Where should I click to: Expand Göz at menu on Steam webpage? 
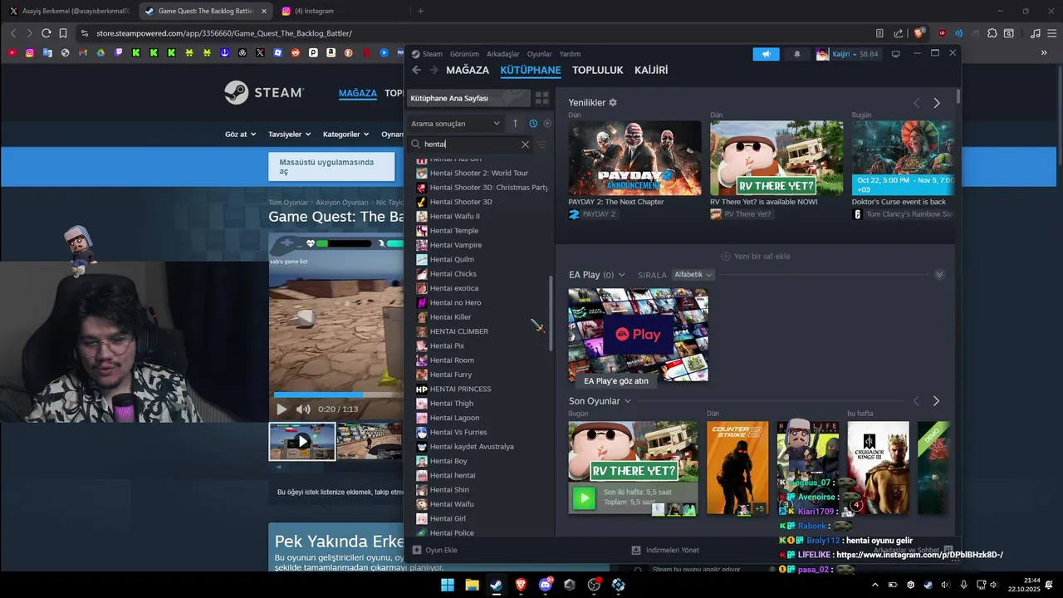(240, 134)
